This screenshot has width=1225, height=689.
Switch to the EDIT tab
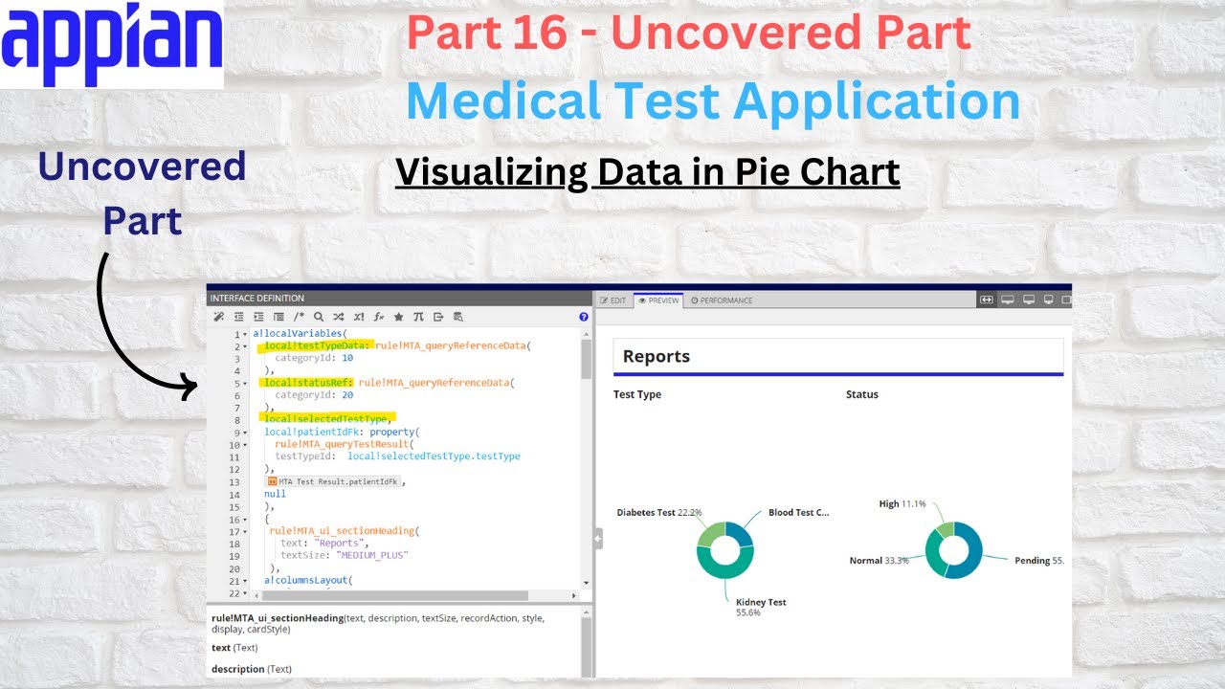point(612,300)
